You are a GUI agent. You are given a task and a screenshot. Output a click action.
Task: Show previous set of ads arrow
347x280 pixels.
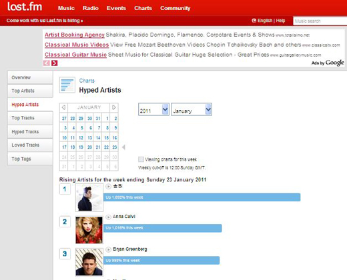pos(47,63)
